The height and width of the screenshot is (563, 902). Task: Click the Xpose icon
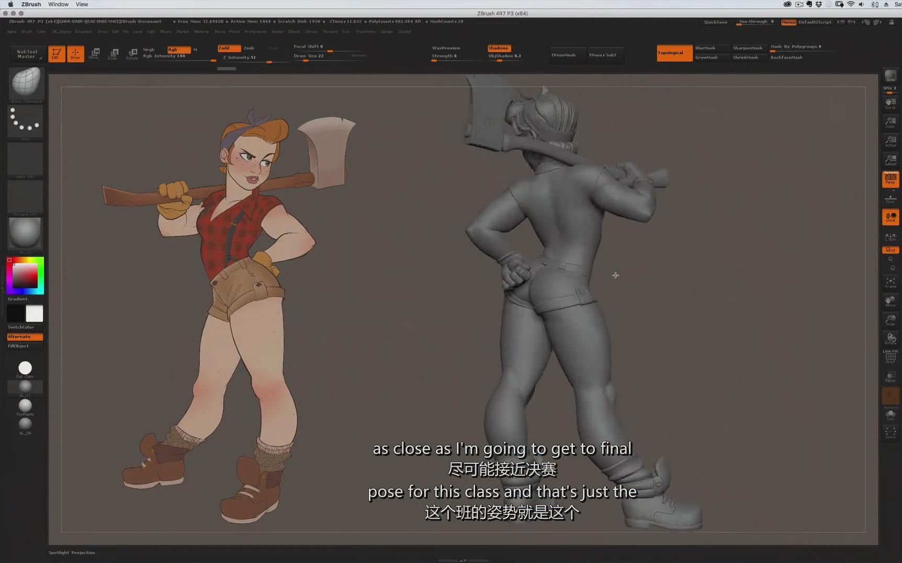(890, 433)
